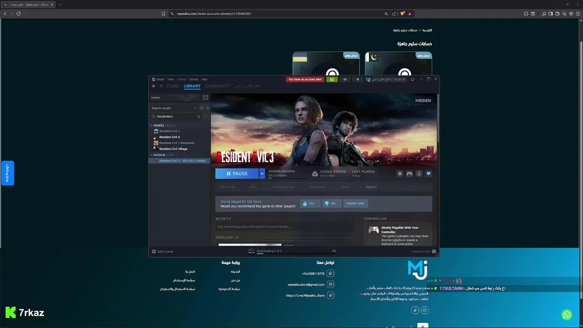Viewport: 583px width, 328px height.
Task: Click recent activity clock icon in sidebar
Action: (202, 108)
